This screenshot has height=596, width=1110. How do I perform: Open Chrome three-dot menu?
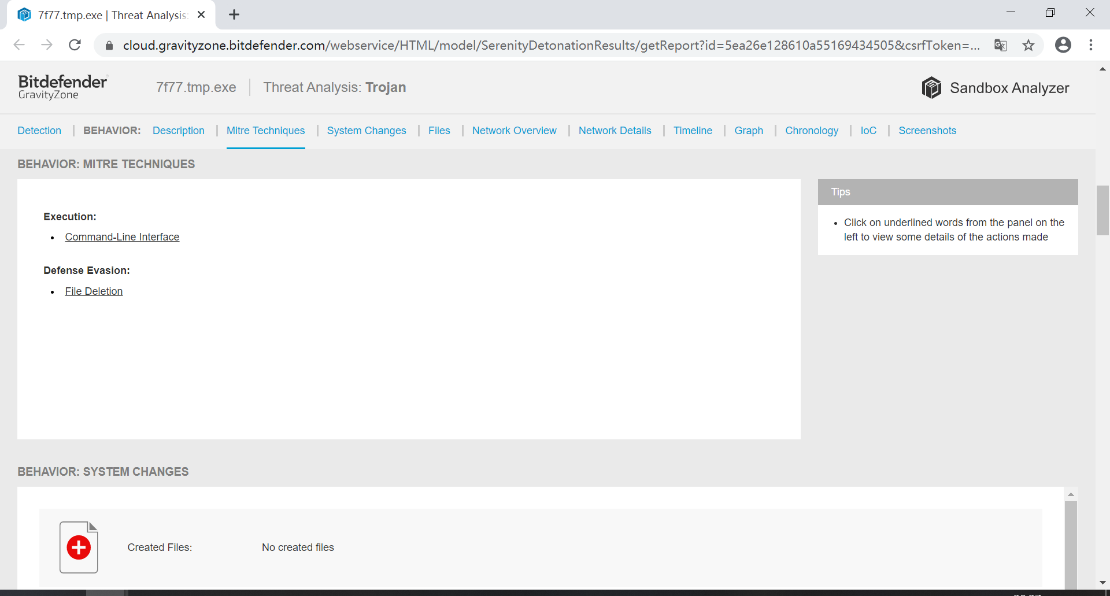pyautogui.click(x=1091, y=45)
